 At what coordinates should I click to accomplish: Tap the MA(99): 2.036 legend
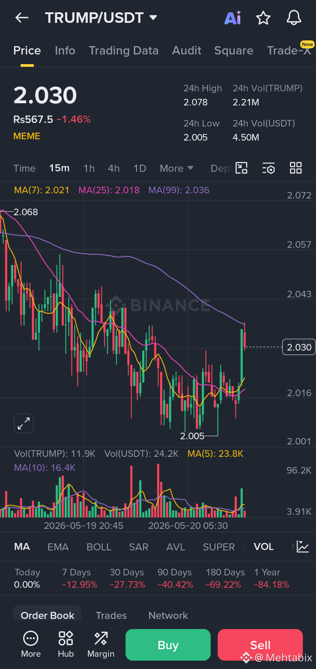pos(179,190)
